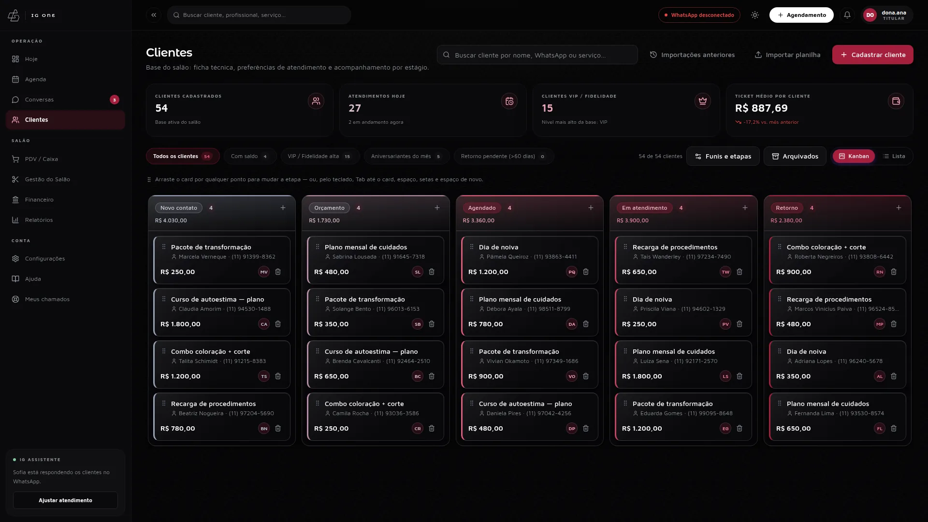Add a card to Em atendimento column
928x522 pixels.
745,208
